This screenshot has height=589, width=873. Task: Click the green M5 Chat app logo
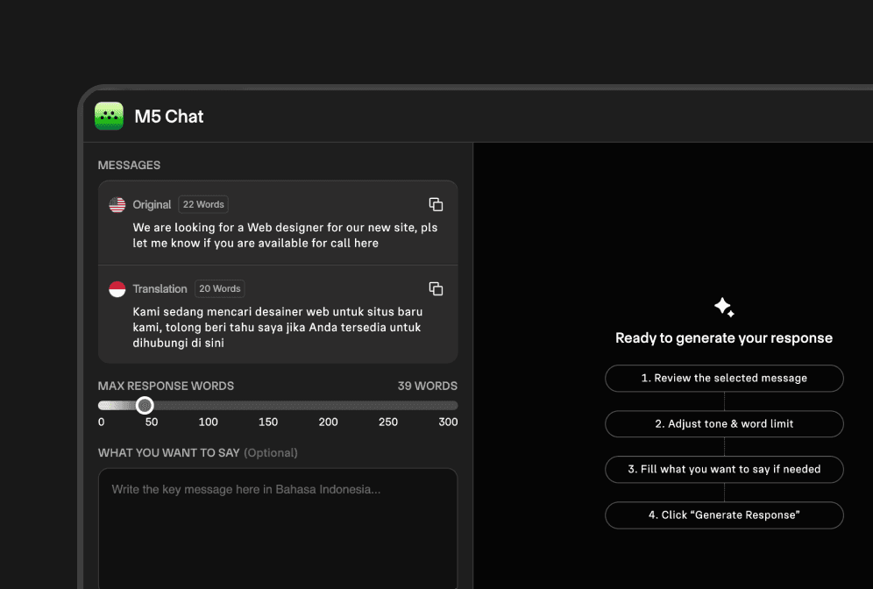[x=109, y=117]
